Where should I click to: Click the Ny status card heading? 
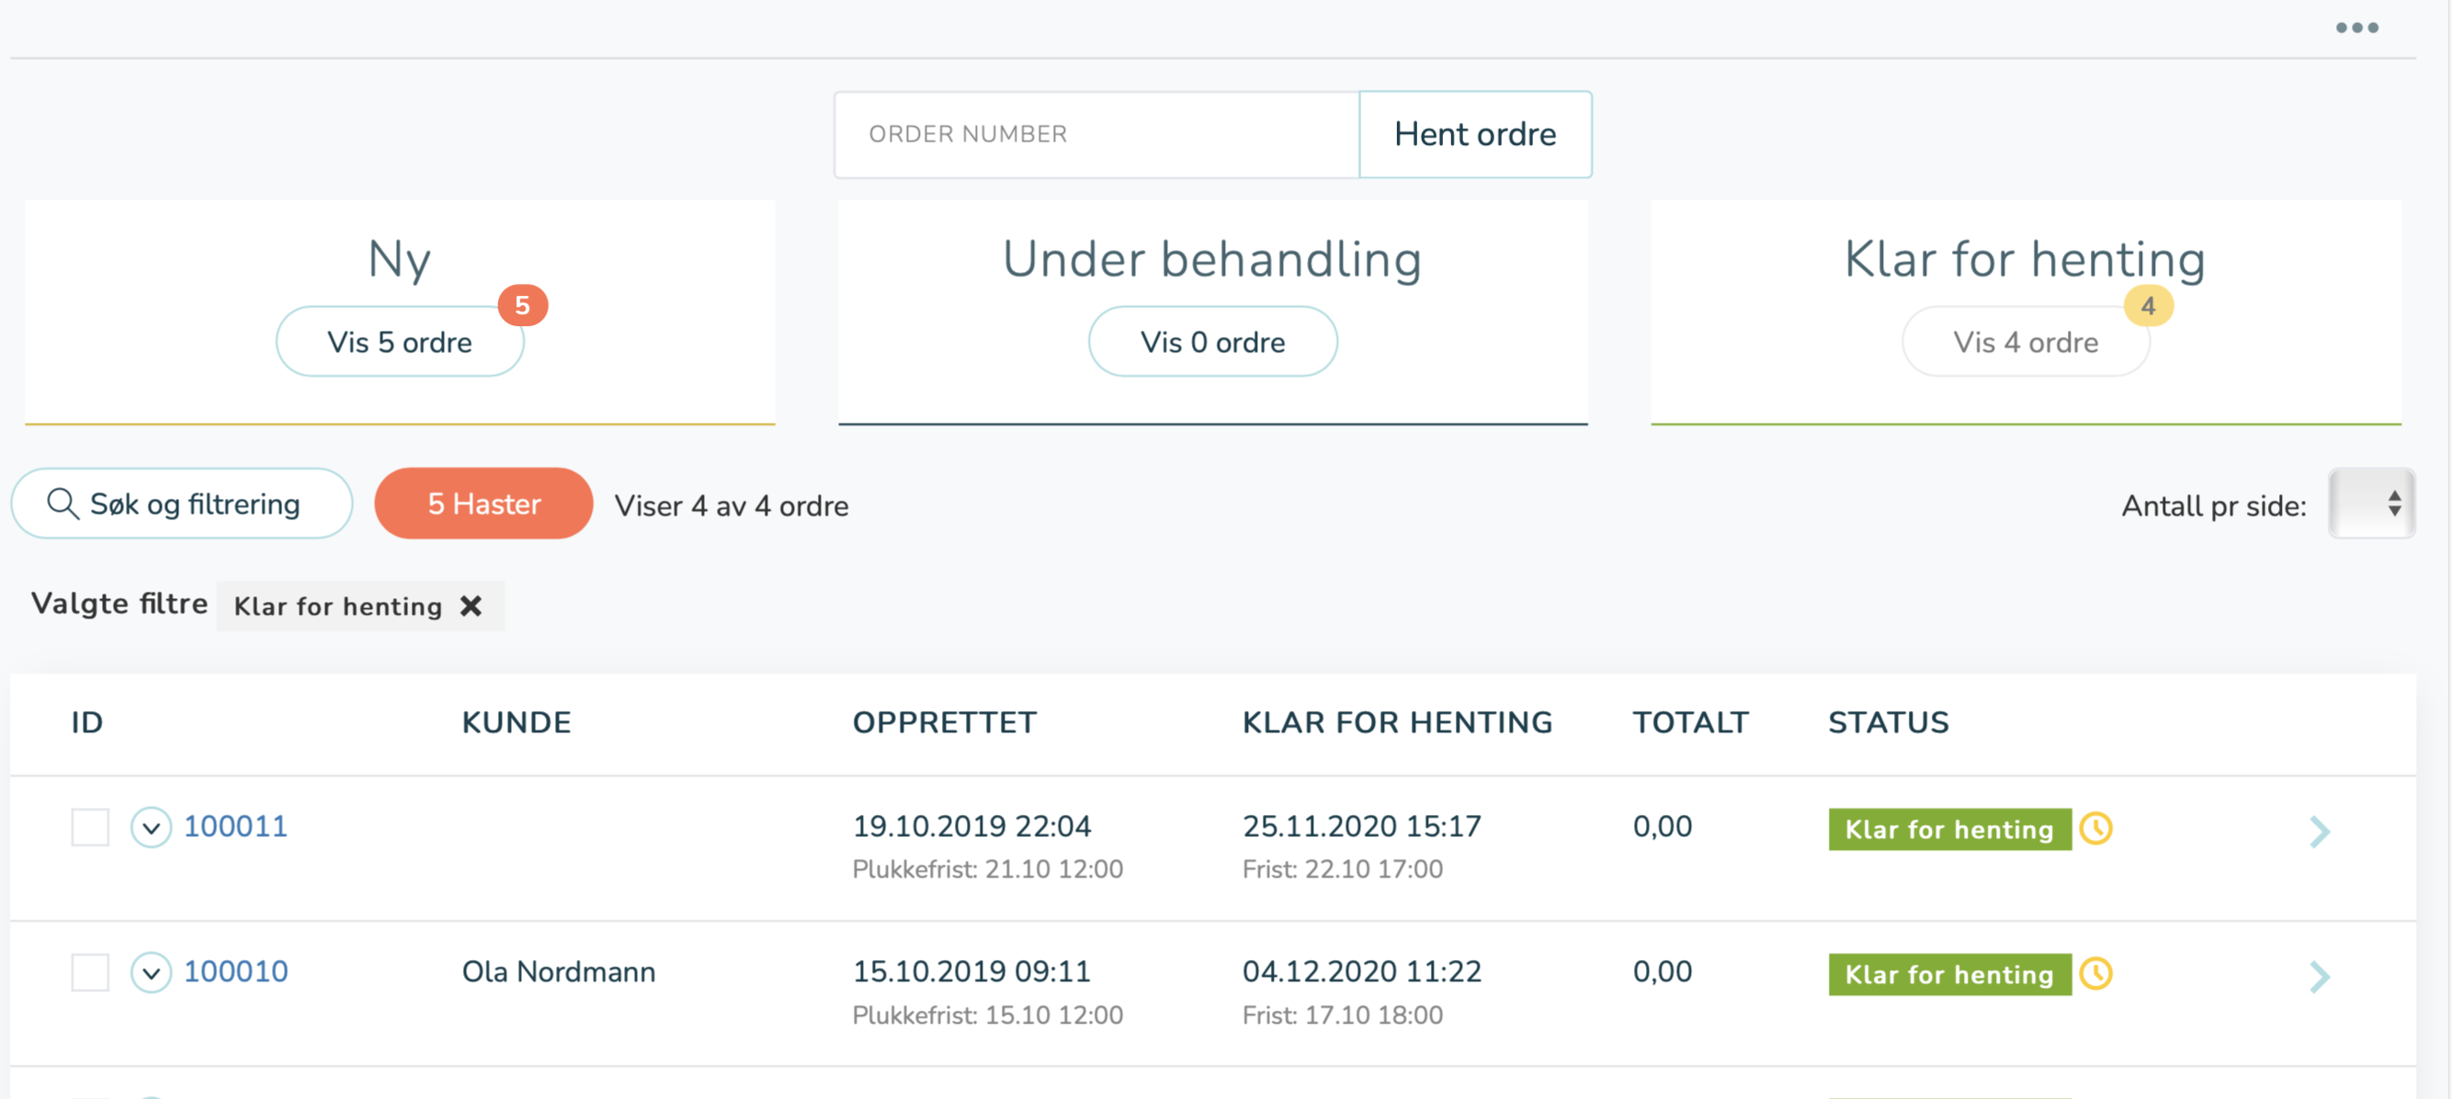pos(400,259)
